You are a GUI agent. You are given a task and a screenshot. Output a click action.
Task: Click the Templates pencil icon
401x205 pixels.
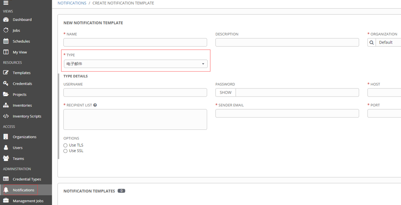[6, 73]
